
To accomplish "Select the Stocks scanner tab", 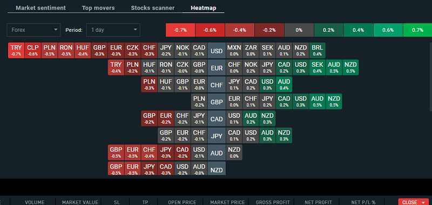I will 153,8.
